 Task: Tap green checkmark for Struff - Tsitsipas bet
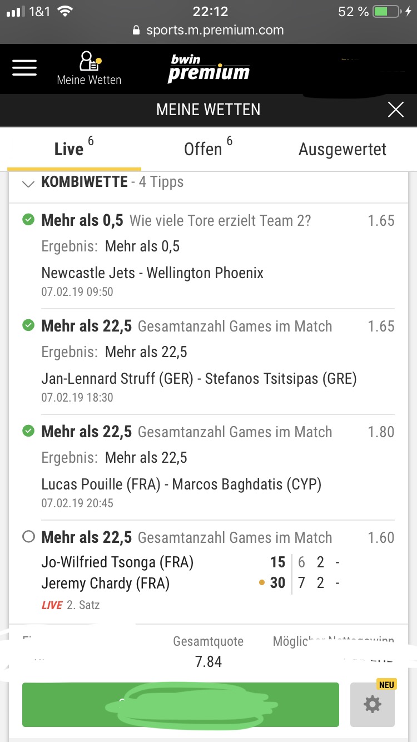pos(28,326)
